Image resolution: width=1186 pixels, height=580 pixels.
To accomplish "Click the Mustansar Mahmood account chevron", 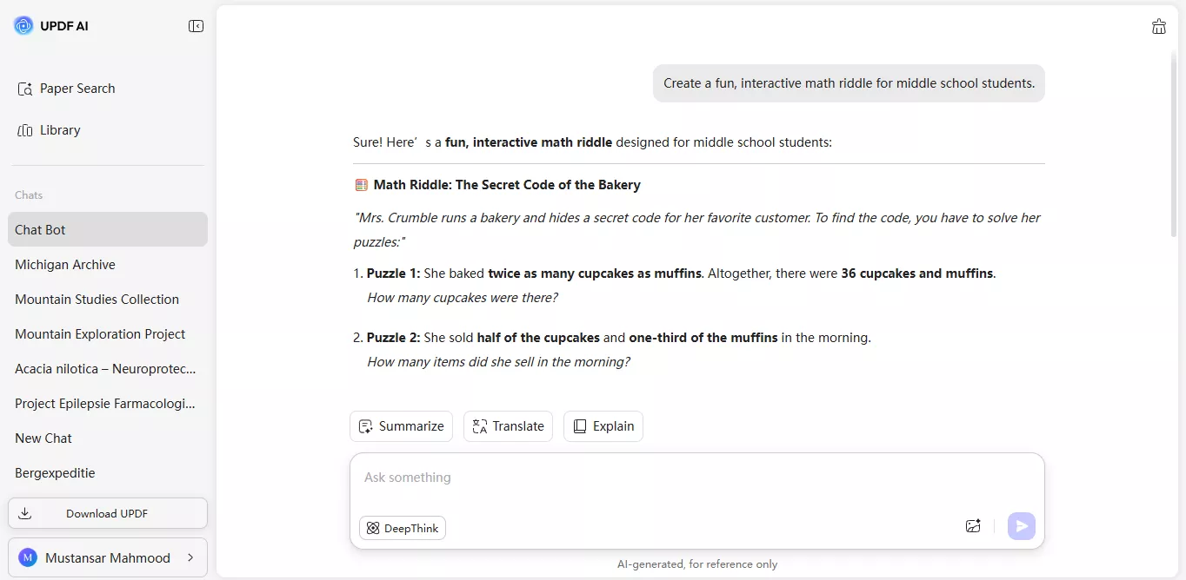I will [192, 557].
